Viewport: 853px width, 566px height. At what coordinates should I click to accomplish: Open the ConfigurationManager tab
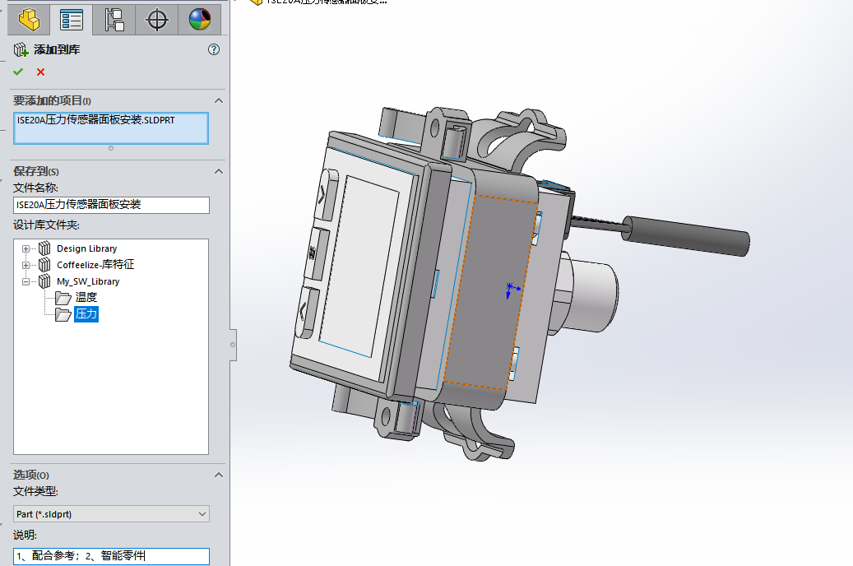114,19
